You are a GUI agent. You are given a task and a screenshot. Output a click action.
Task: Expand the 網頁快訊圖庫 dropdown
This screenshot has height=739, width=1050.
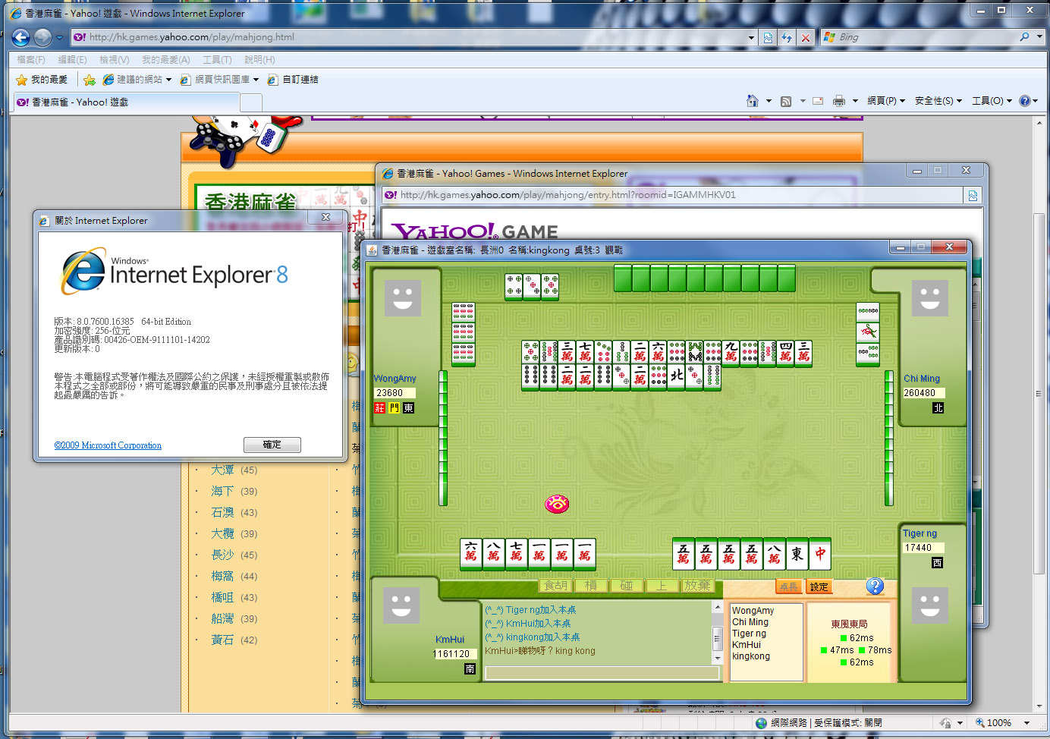(256, 80)
